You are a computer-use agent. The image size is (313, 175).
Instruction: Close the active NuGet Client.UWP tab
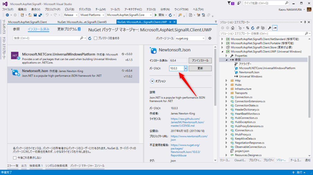click(174, 22)
